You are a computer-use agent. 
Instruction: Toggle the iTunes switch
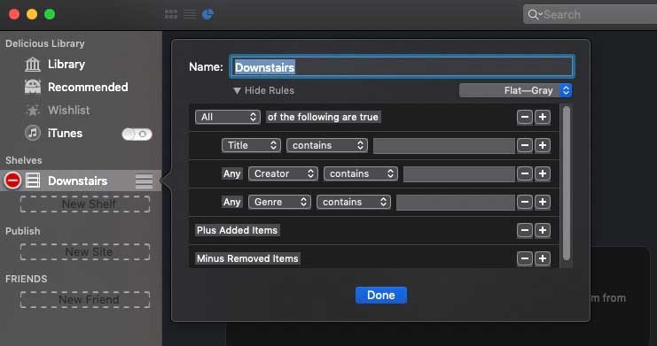[x=137, y=134]
